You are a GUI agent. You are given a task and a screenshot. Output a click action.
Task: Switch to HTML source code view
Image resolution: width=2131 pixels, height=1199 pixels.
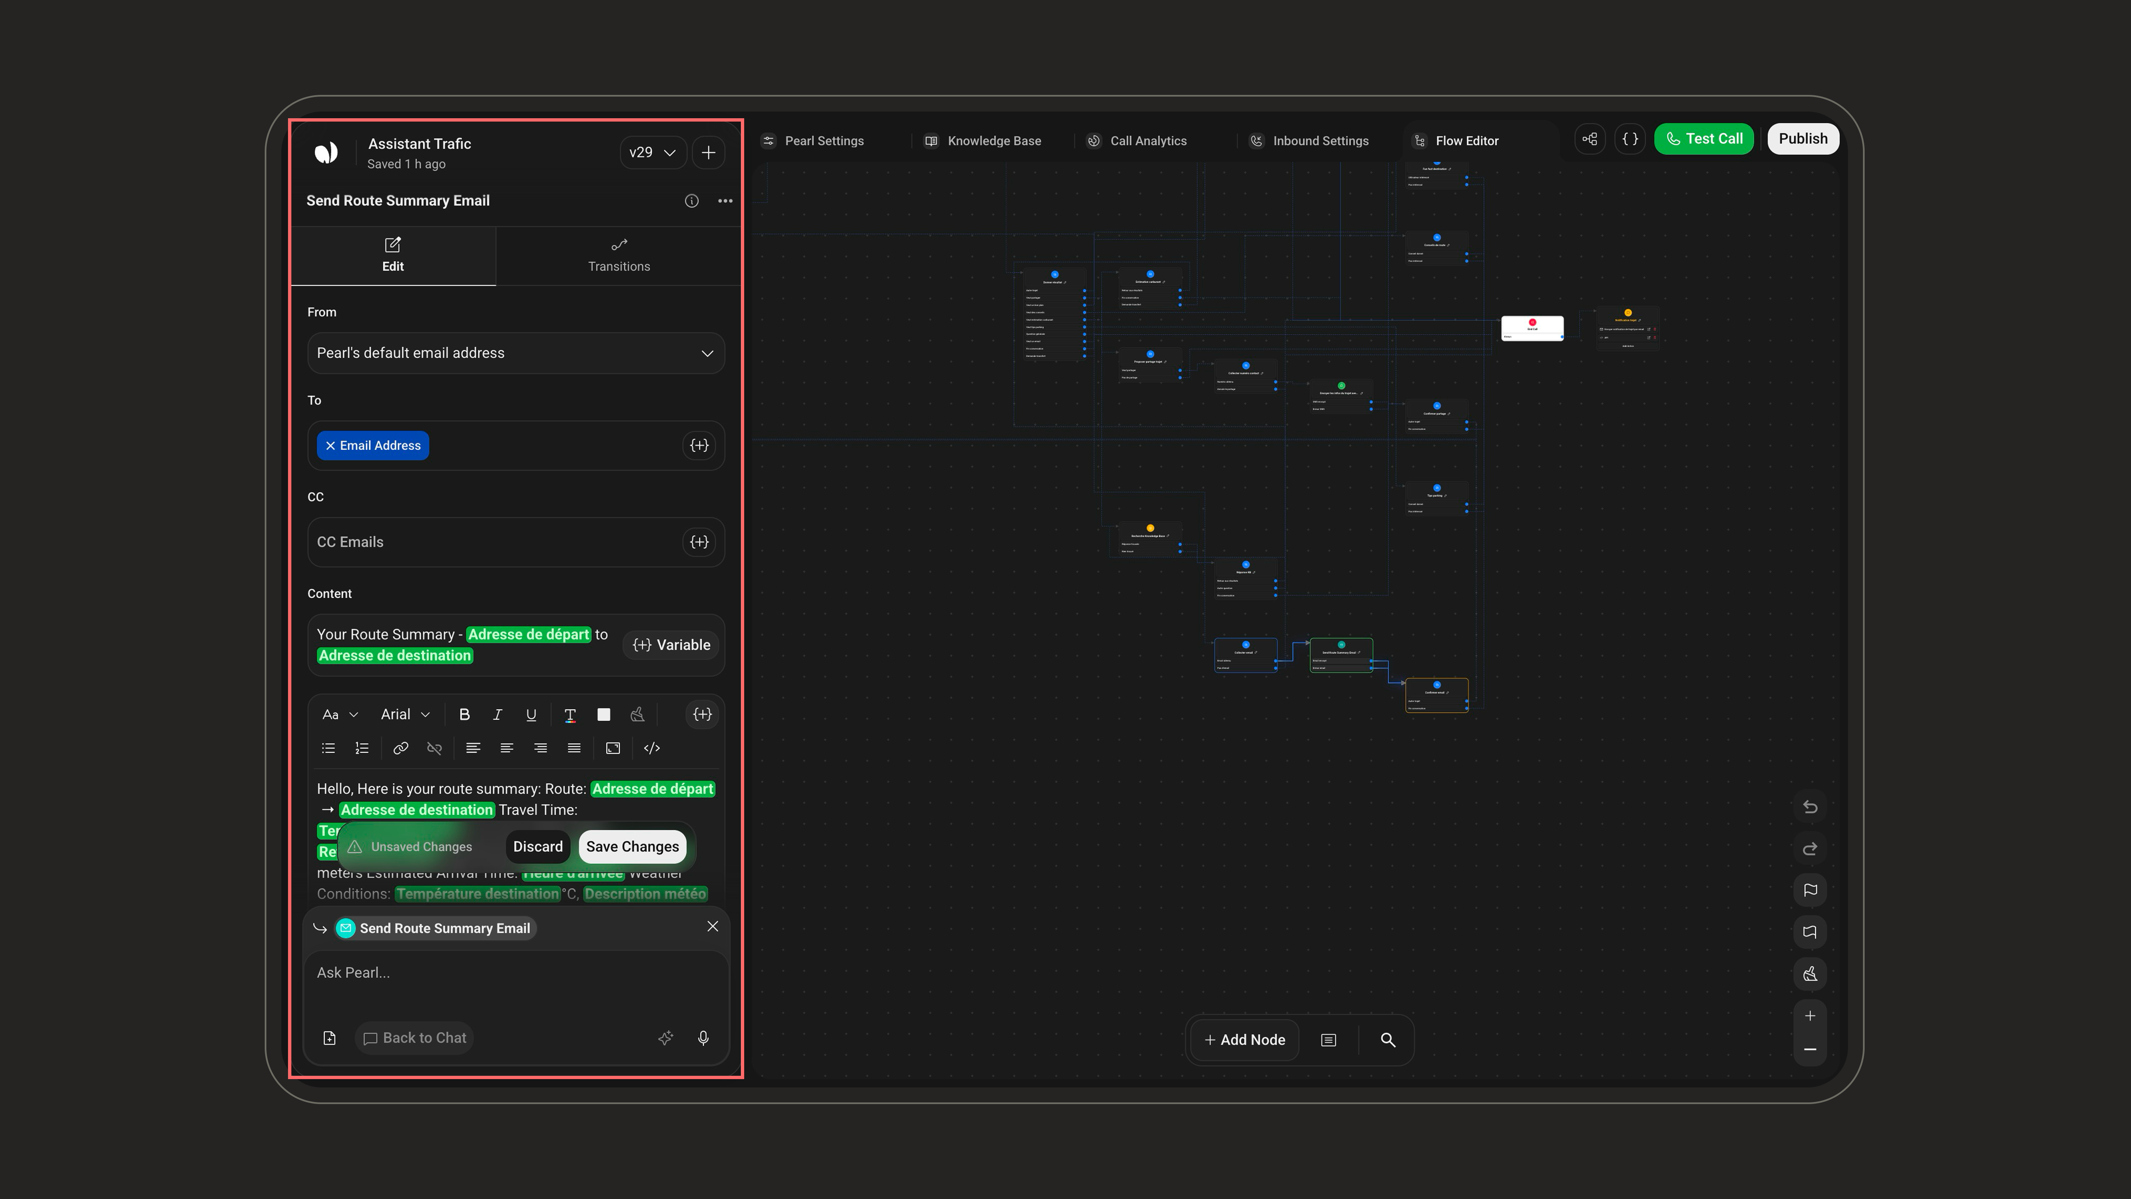click(652, 748)
